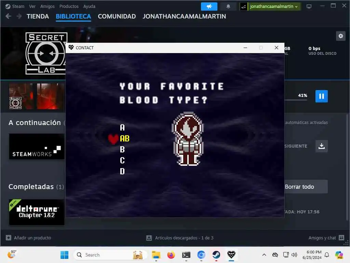Select the highlighted AB option
This screenshot has width=350, height=263.
pyautogui.click(x=124, y=138)
